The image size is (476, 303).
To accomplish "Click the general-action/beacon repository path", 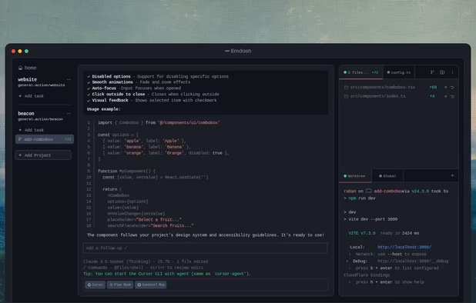I will click(x=40, y=119).
